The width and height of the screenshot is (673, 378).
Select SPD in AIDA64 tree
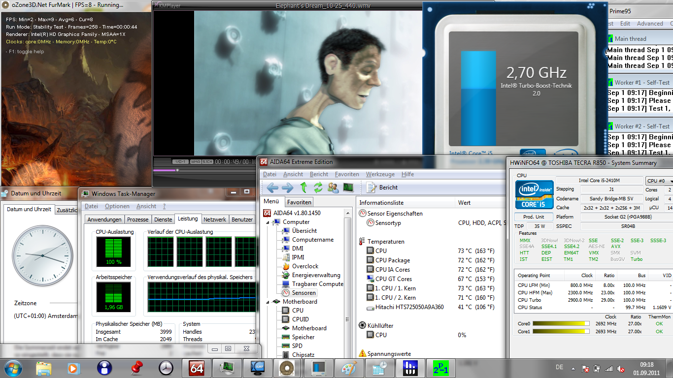pyautogui.click(x=297, y=346)
